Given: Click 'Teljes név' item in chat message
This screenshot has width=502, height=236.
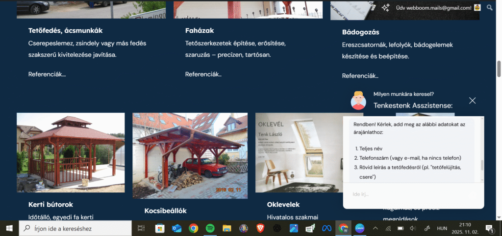Looking at the screenshot, I should (x=371, y=149).
